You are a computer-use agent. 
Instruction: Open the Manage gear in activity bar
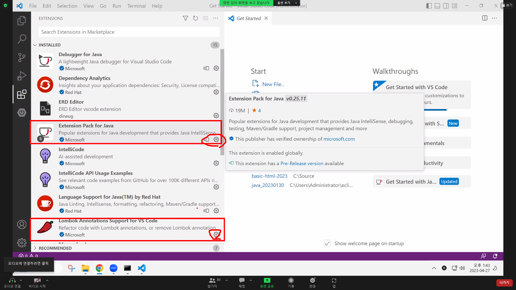tap(21, 243)
